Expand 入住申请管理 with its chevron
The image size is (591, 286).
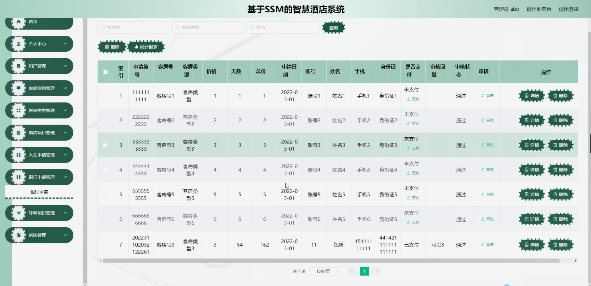tap(65, 155)
